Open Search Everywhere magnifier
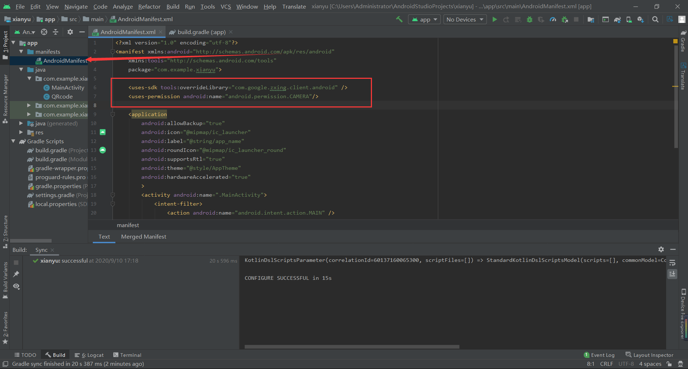Image resolution: width=688 pixels, height=369 pixels. tap(655, 19)
